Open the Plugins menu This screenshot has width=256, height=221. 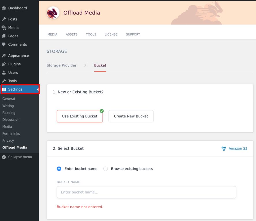pos(14,64)
